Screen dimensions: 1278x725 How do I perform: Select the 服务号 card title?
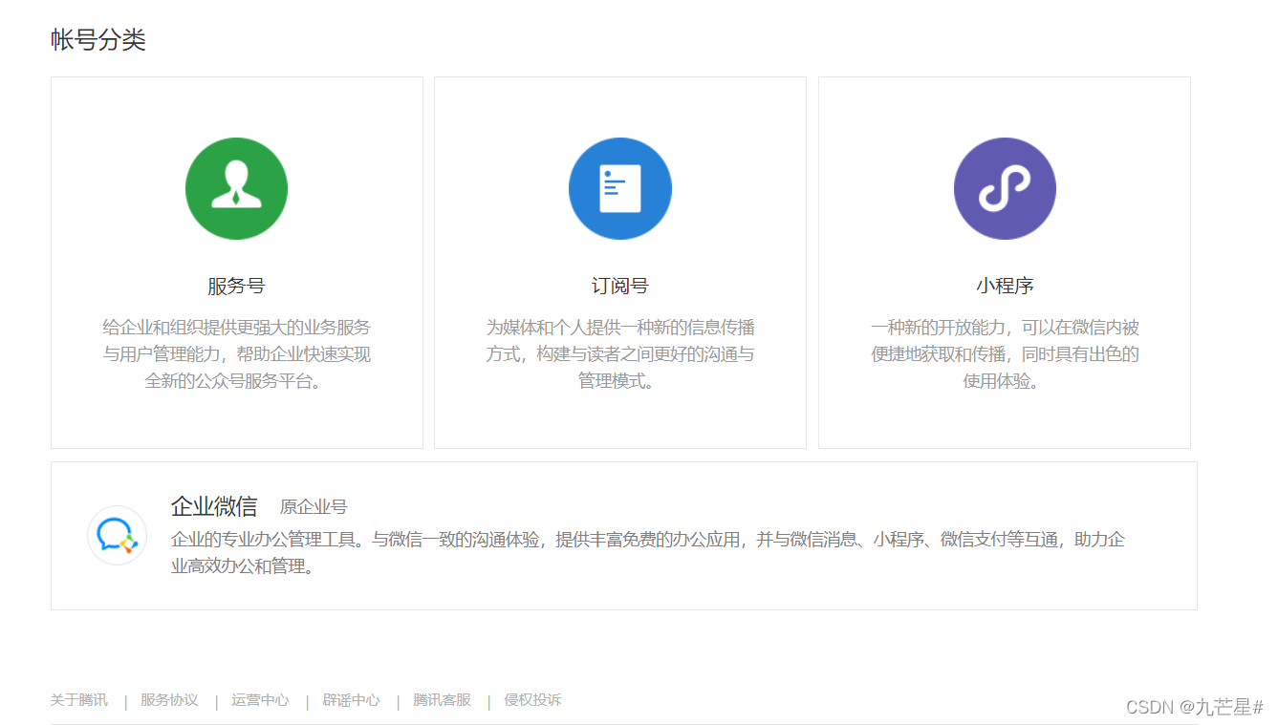point(236,286)
